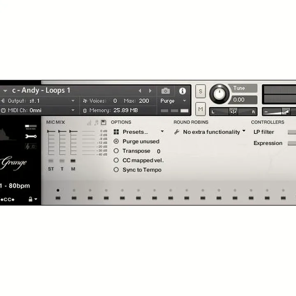
Task: Load next instrument with right arrow
Action: 150,91
